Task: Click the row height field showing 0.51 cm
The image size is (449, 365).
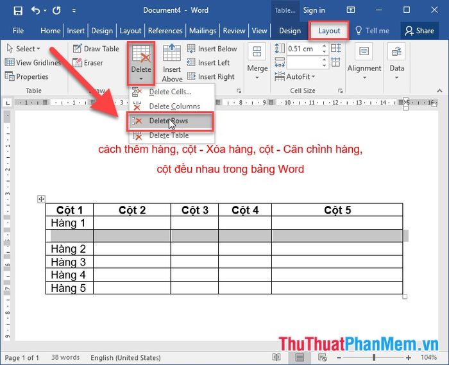Action: click(x=304, y=49)
